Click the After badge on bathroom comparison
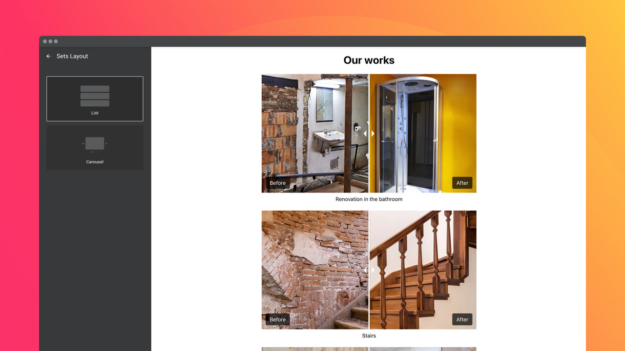The height and width of the screenshot is (351, 625). pyautogui.click(x=462, y=183)
